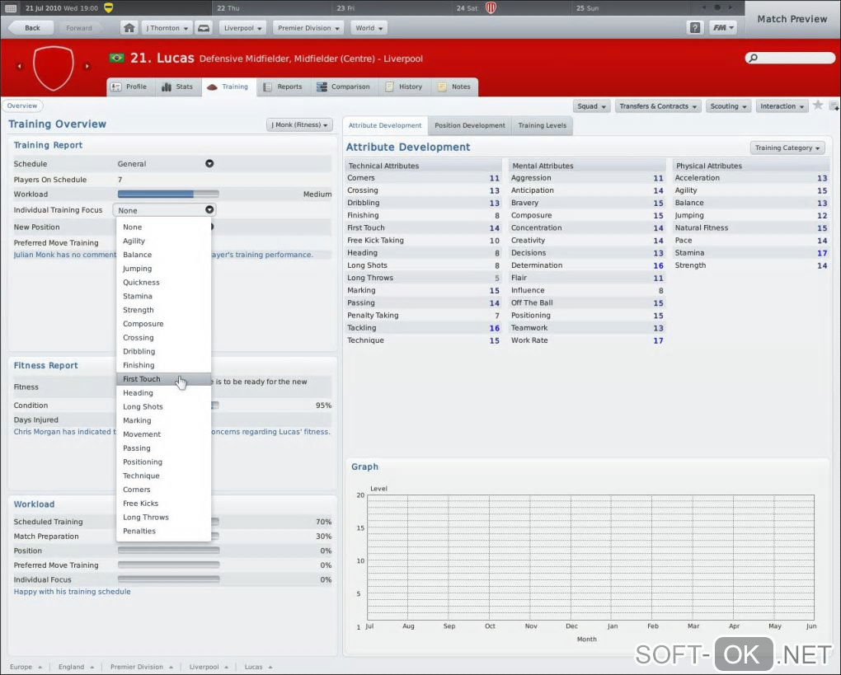Go to previous player with left arrow
This screenshot has width=841, height=675.
click(19, 67)
